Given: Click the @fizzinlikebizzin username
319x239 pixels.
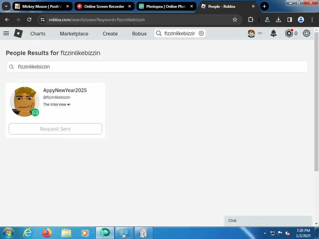Looking at the screenshot, I should point(57,97).
